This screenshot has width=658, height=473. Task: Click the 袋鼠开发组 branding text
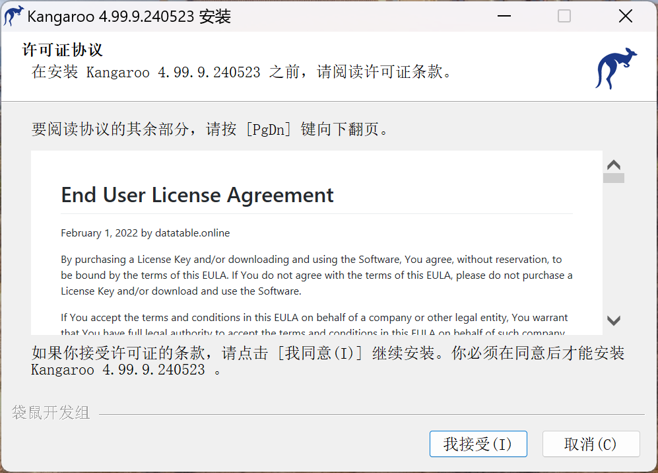pos(51,412)
